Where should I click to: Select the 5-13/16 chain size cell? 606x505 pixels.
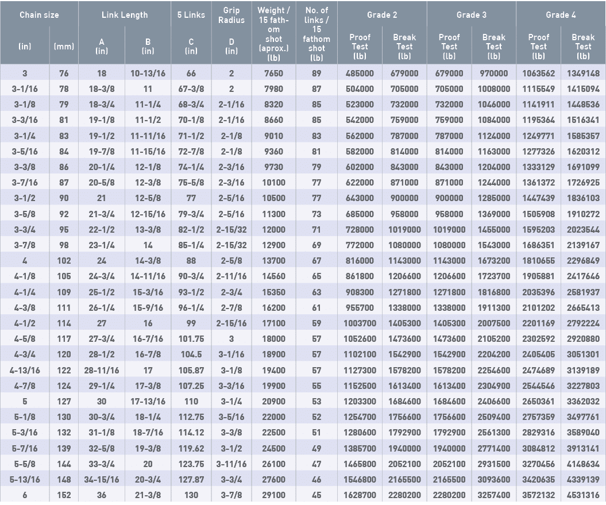pyautogui.click(x=25, y=479)
